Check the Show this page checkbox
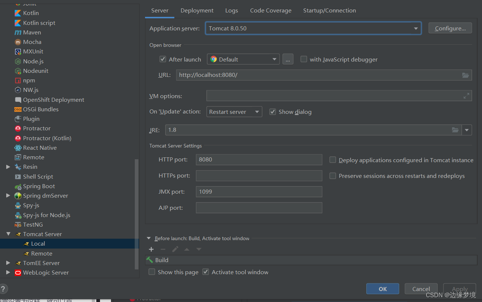Viewport: 482px width, 302px height. (152, 272)
